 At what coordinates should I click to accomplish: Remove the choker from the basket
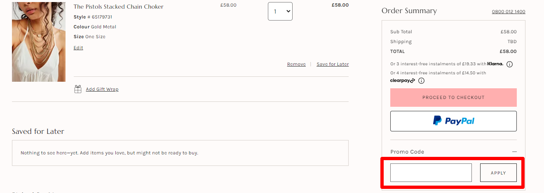point(296,64)
